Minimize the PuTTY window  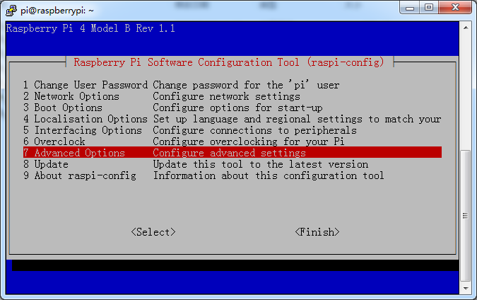click(409, 8)
